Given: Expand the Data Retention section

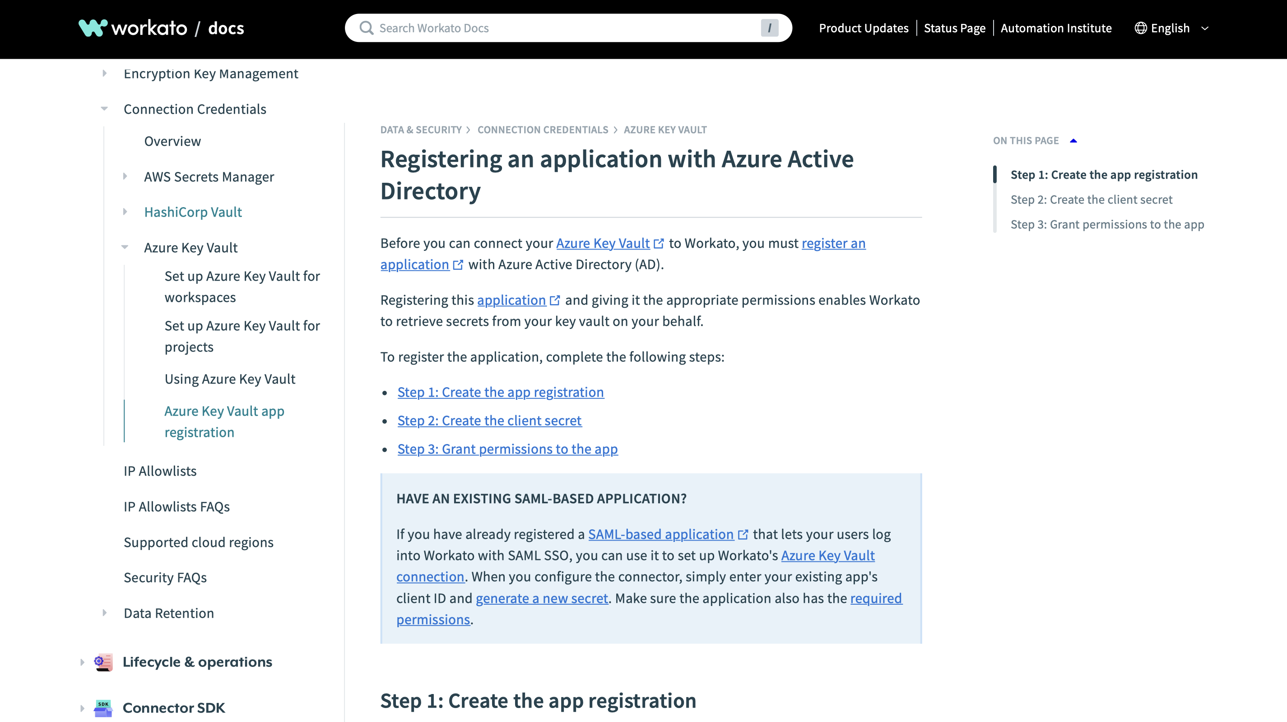Looking at the screenshot, I should pos(104,613).
